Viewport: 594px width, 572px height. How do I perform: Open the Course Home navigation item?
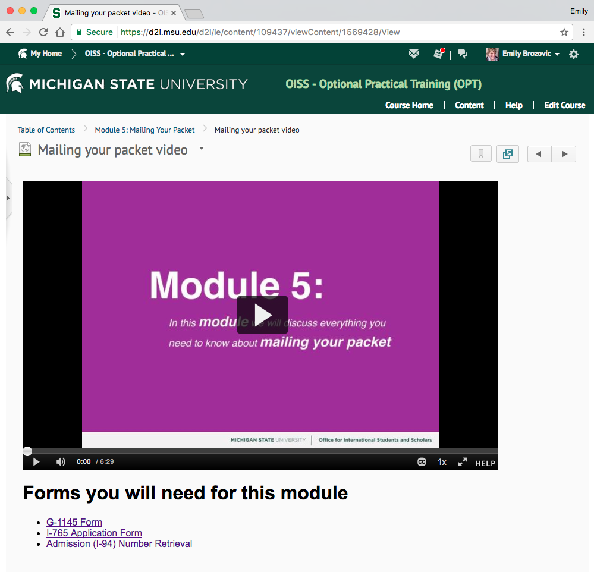409,105
